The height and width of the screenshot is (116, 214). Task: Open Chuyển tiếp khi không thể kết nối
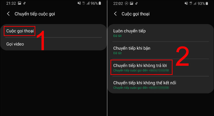pos(160,85)
